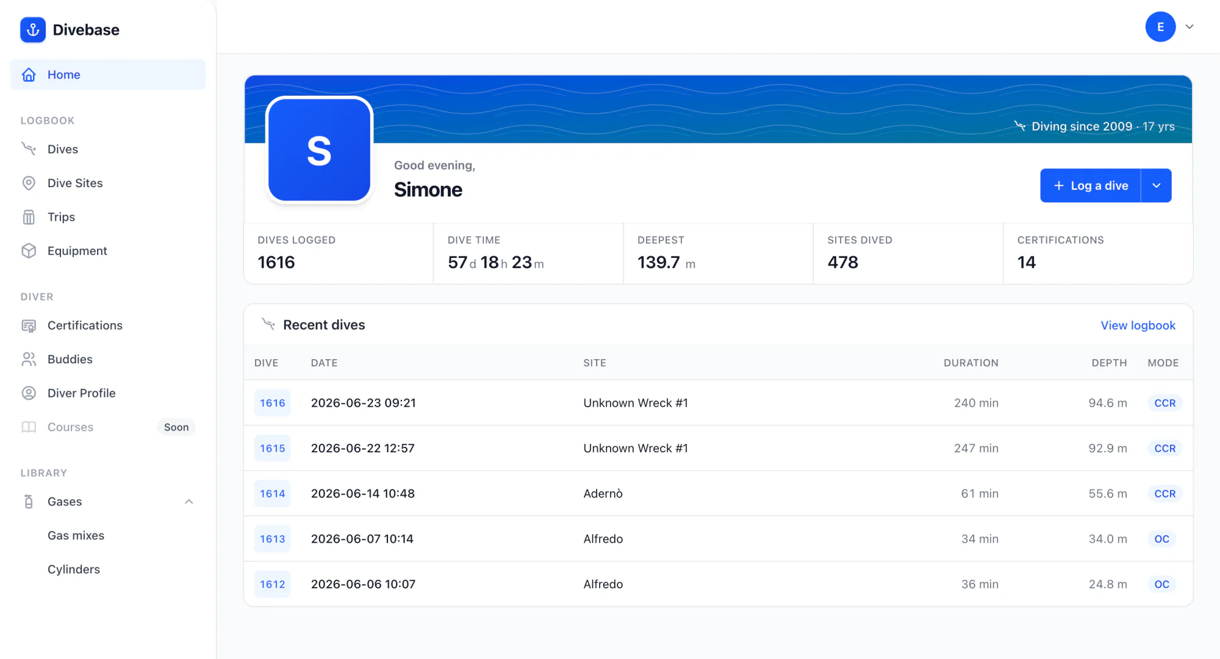Click the OC badge on dive 1613 row
Image resolution: width=1220 pixels, height=659 pixels.
(x=1161, y=539)
